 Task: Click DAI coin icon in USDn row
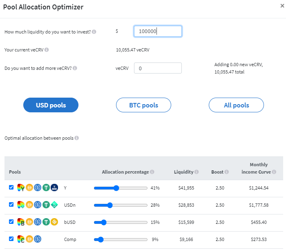click(x=29, y=205)
